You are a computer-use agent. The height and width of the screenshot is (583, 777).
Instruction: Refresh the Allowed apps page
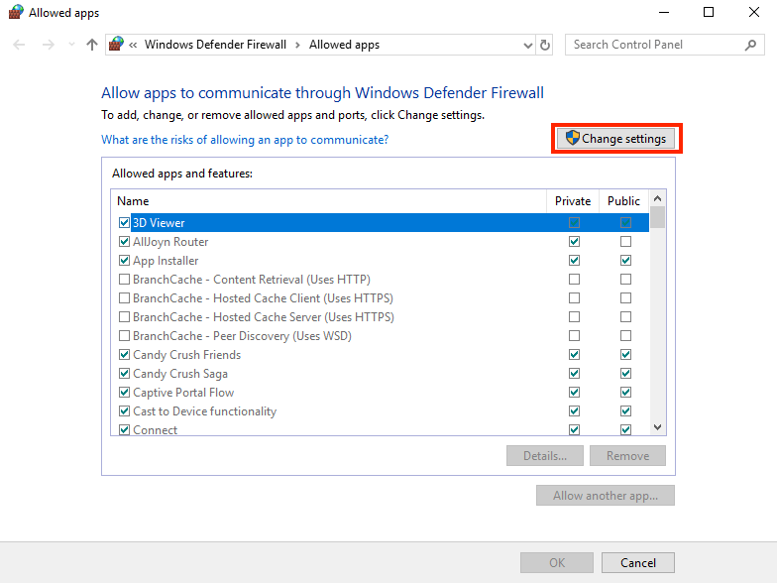545,46
